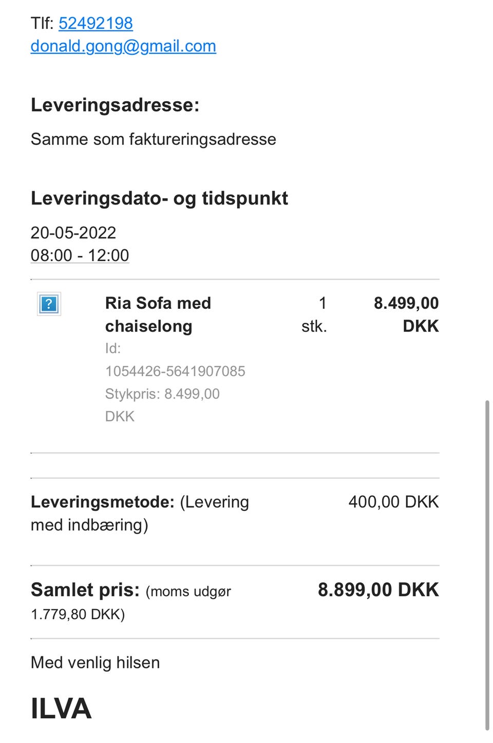Click the Leveringsmetode label
493x743 pixels.
(103, 502)
